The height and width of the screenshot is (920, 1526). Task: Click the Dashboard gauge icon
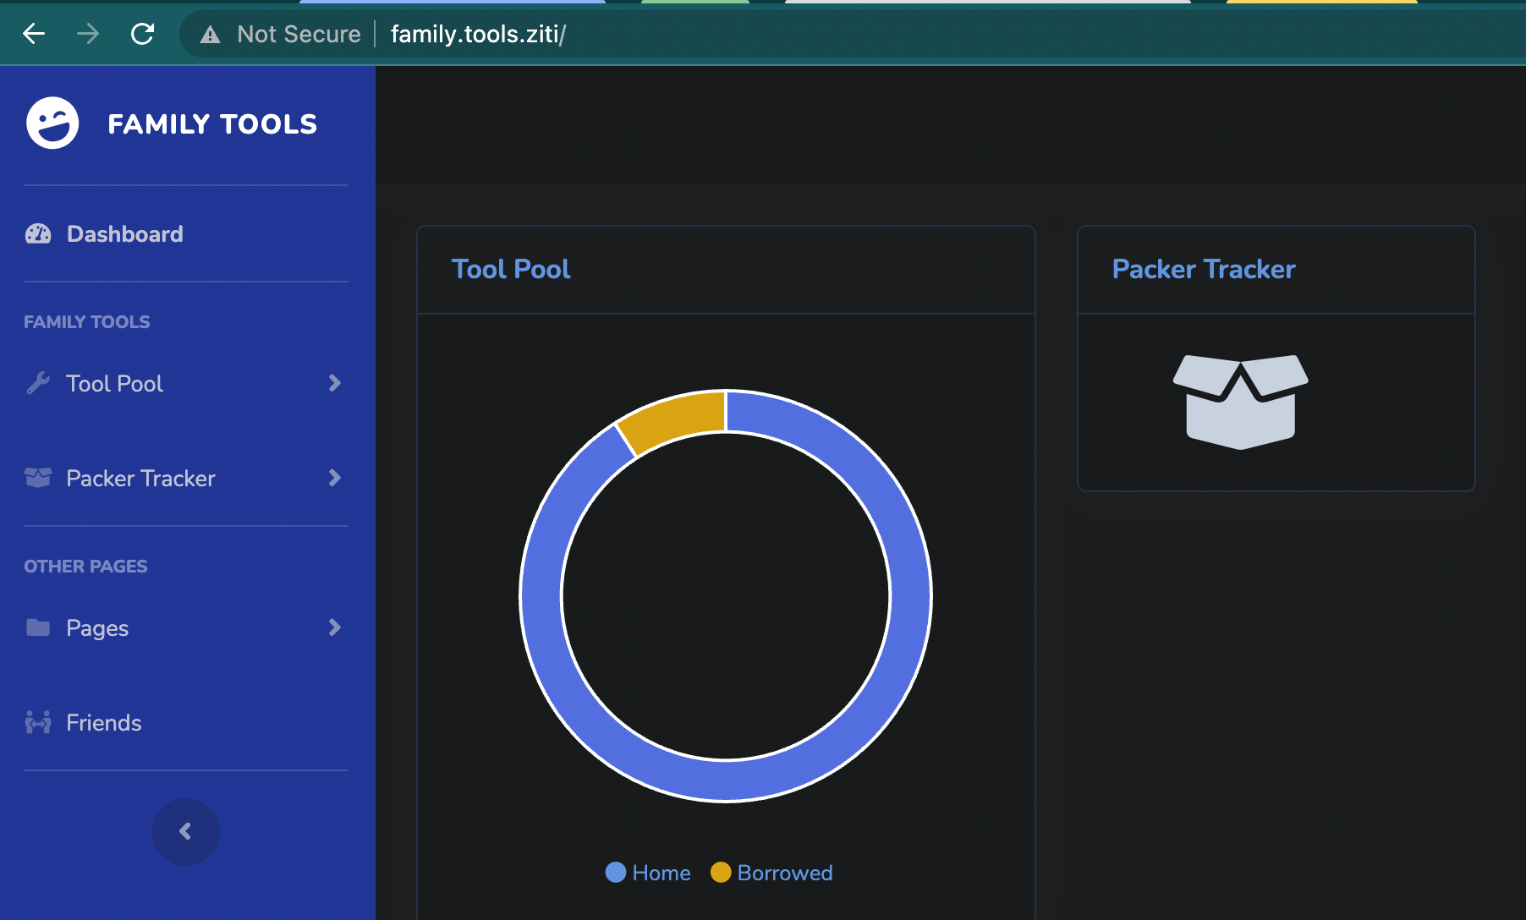tap(38, 234)
